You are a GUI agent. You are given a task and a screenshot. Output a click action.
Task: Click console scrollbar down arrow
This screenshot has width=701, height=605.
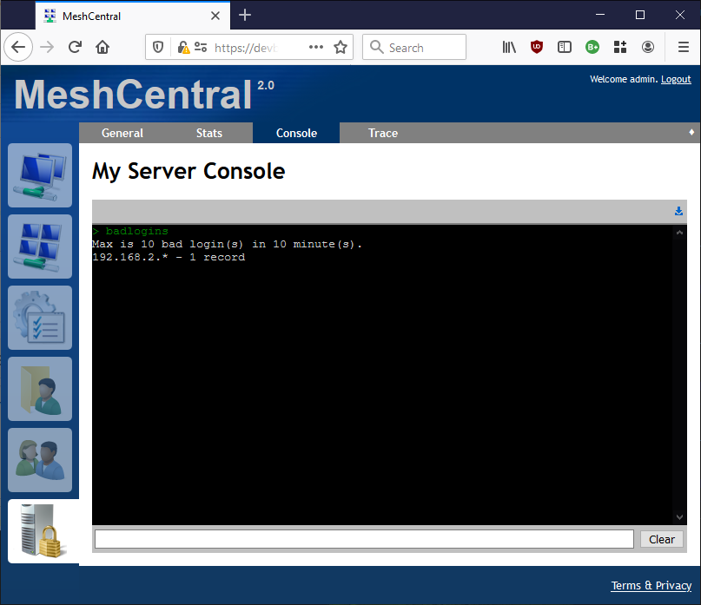pyautogui.click(x=679, y=517)
